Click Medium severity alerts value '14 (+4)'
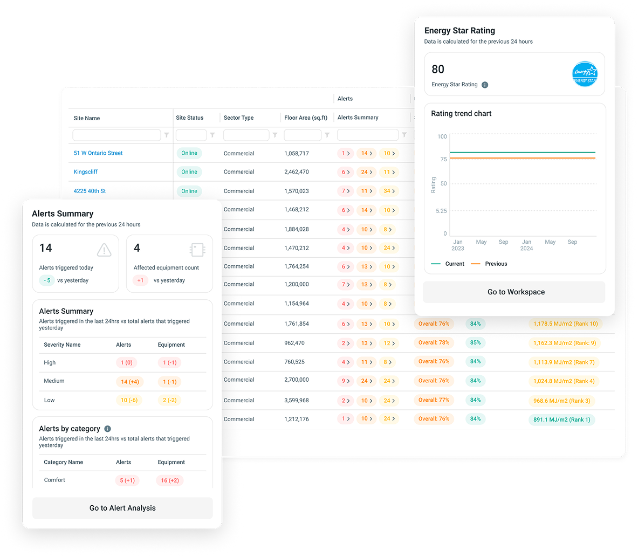This screenshot has height=557, width=638. click(x=130, y=382)
